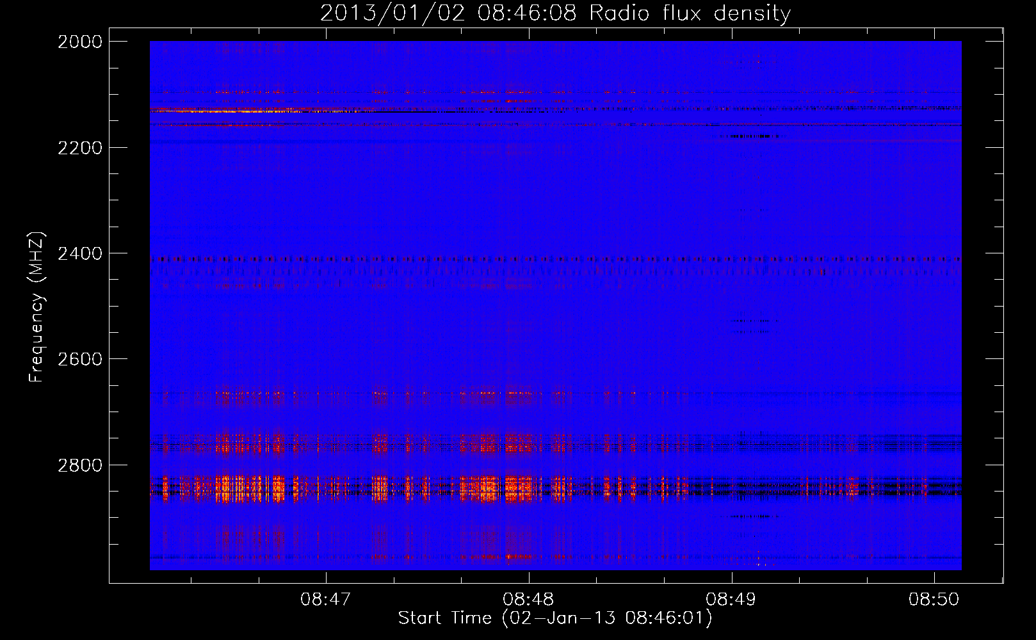Click the plot title '2013/01/02 08:46:08 Radio flux density'
1036x640 pixels.
point(555,13)
